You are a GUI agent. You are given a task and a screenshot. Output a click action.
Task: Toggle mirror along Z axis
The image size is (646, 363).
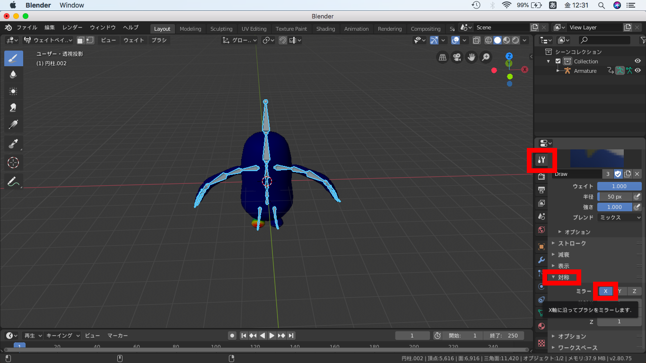635,291
